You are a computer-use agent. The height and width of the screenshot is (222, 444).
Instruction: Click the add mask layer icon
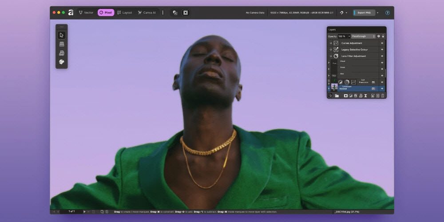(345, 95)
